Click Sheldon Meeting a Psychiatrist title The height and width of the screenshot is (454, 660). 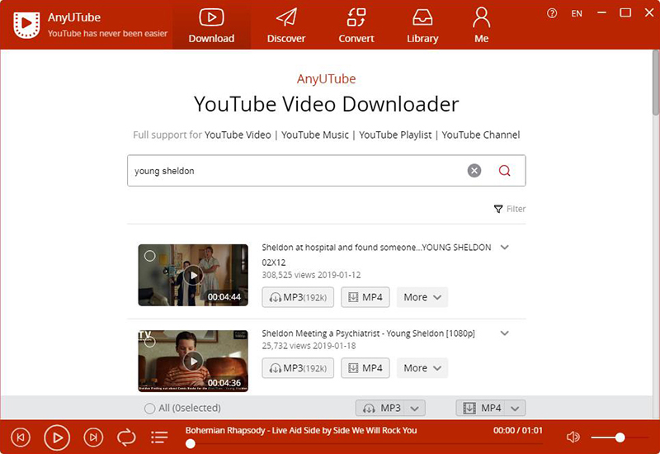(x=368, y=333)
